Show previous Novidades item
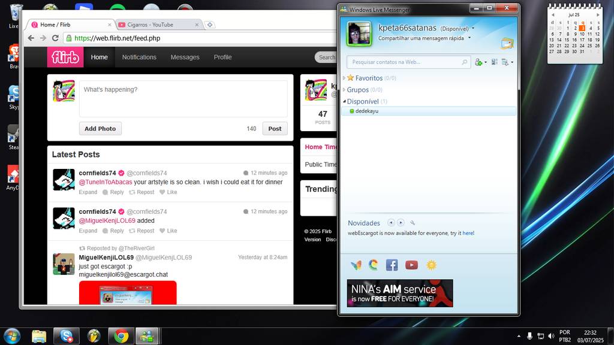The height and width of the screenshot is (345, 614). (391, 223)
